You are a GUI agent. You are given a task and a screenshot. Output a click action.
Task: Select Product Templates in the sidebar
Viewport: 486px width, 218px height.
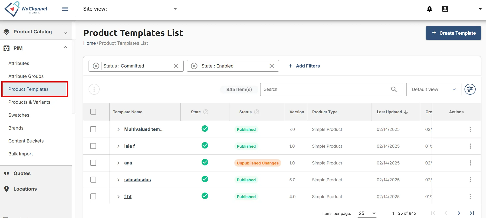tap(35, 89)
